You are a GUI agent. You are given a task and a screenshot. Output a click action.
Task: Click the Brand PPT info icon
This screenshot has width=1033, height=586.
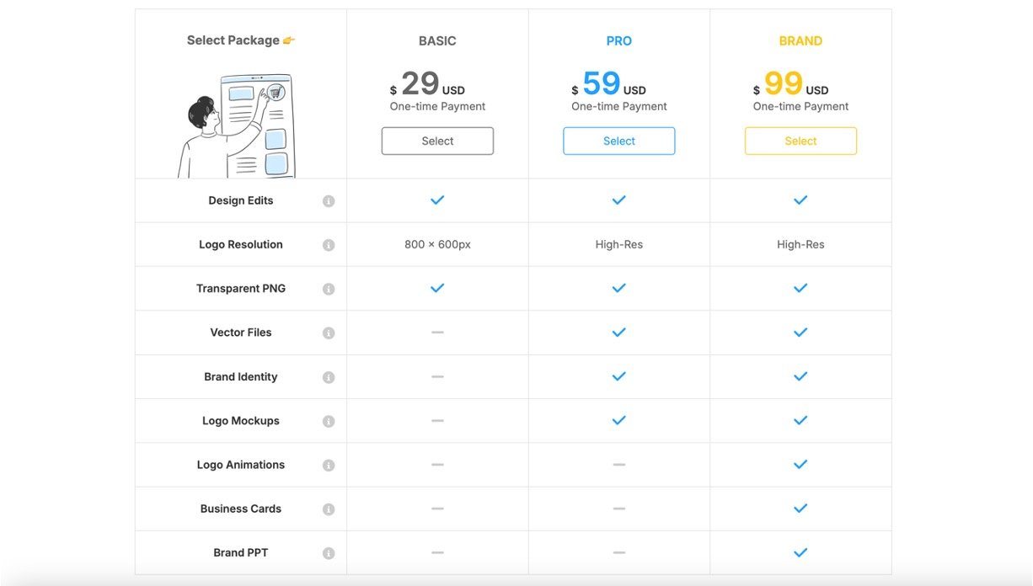click(x=329, y=553)
